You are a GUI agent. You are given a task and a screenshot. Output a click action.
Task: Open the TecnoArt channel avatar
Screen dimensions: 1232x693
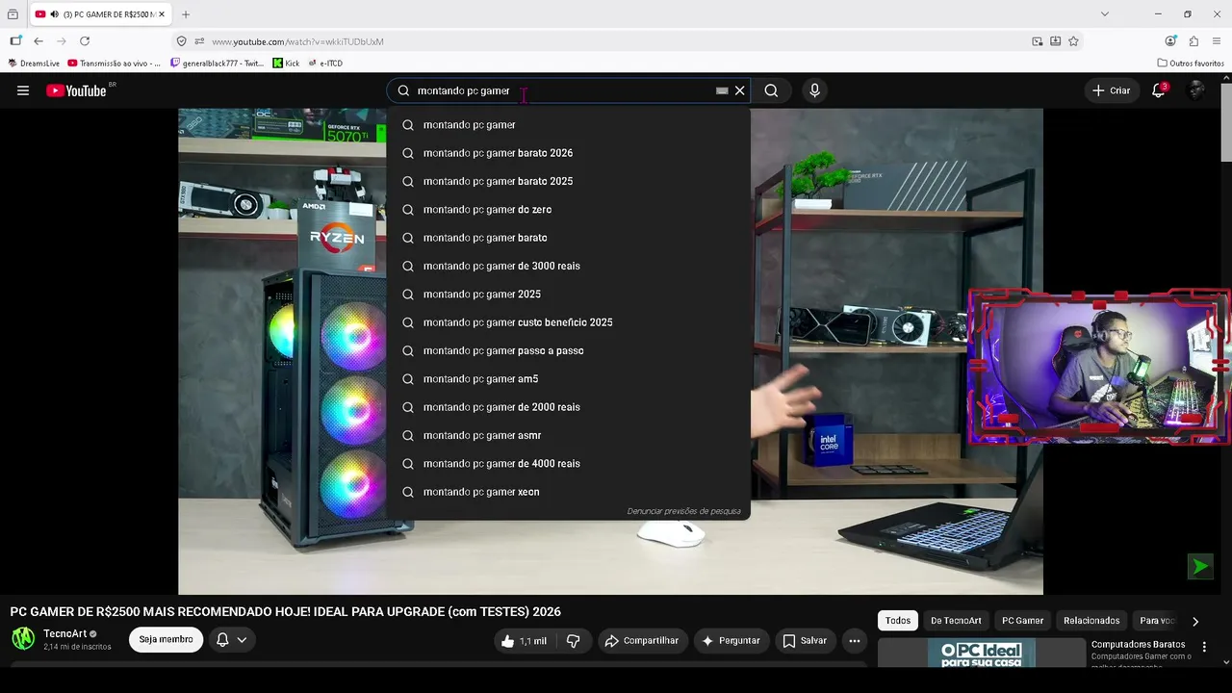[23, 638]
